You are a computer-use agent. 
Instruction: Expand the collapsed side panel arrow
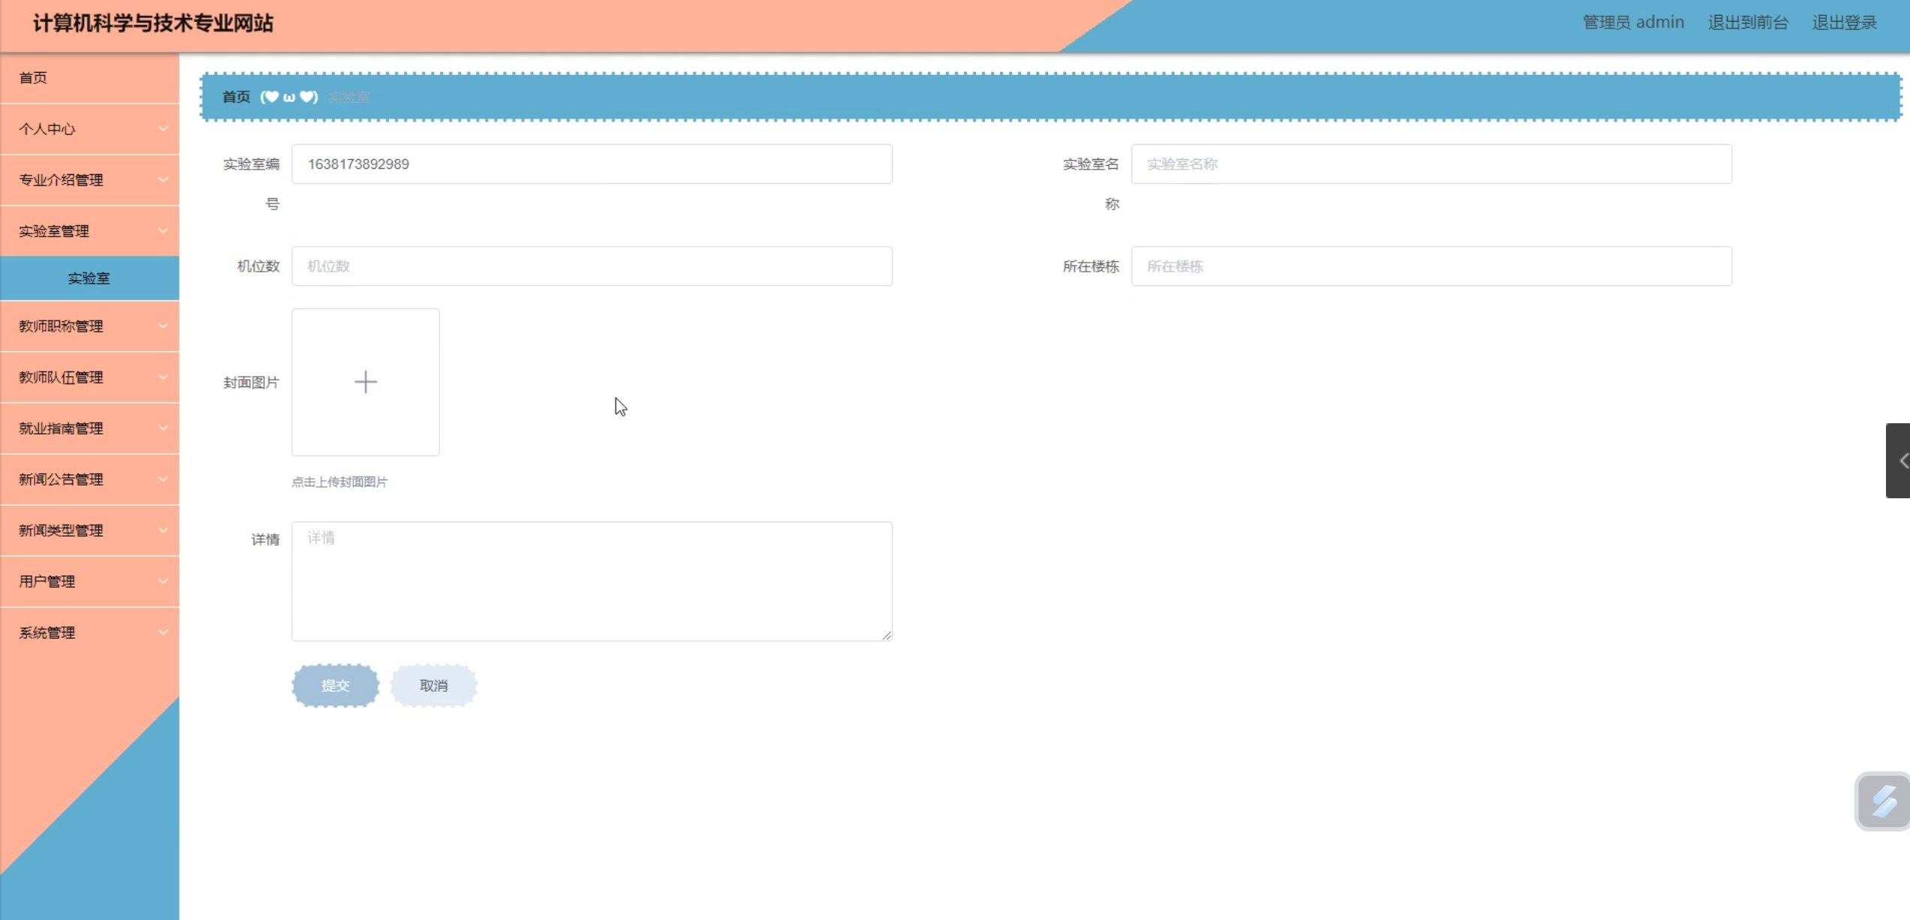(x=1900, y=461)
